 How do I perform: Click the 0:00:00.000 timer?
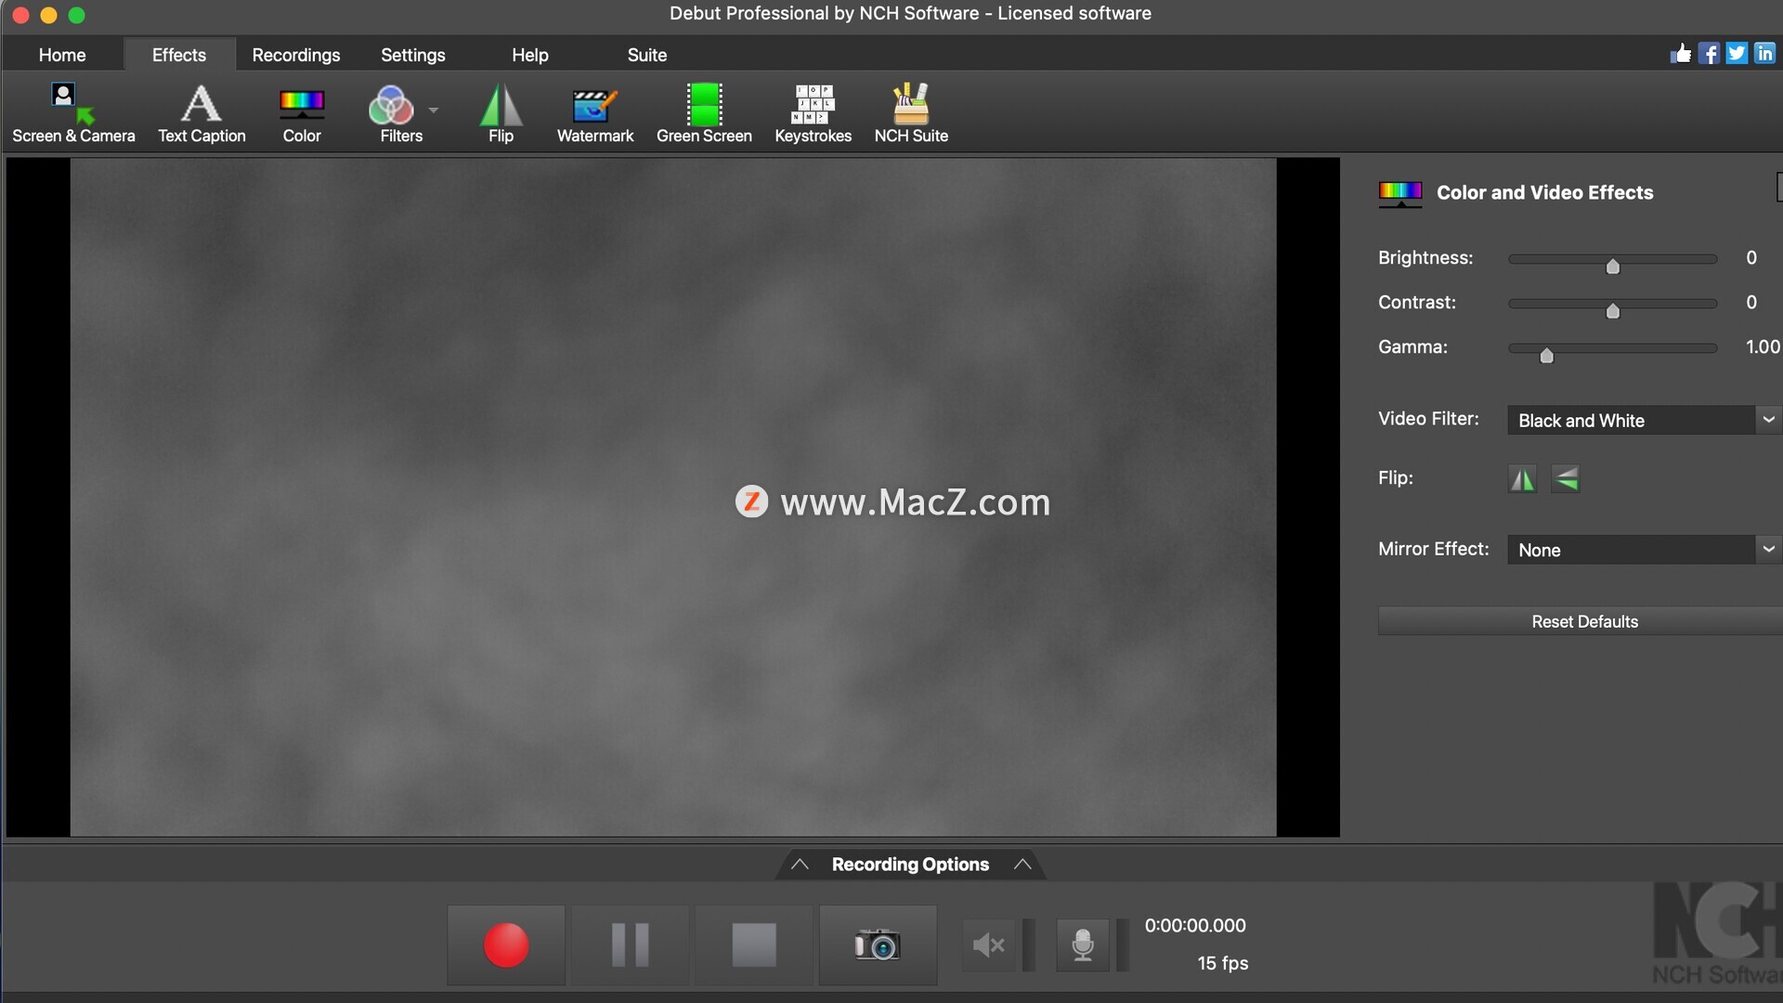click(1195, 926)
